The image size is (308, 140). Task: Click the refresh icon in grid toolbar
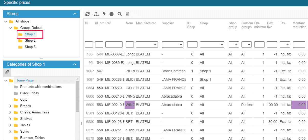pyautogui.click(x=87, y=14)
